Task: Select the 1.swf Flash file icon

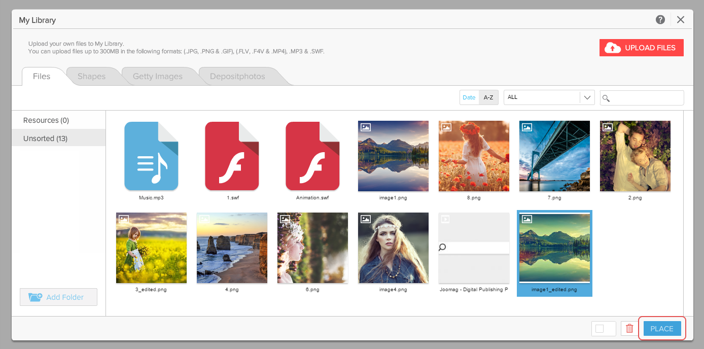Action: click(232, 156)
